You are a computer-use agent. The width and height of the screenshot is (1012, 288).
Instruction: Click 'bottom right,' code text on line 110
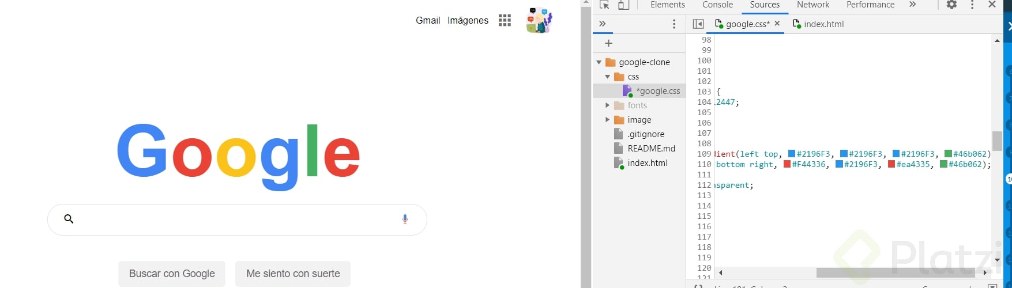(746, 164)
